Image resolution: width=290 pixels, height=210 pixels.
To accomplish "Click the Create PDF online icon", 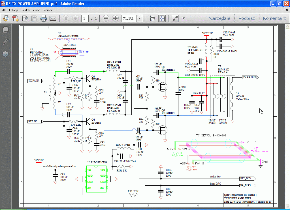I will click(6, 19).
